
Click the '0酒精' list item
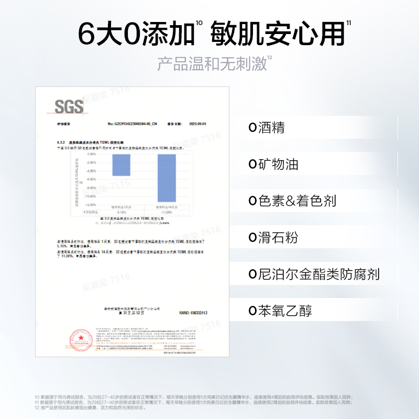tap(267, 128)
